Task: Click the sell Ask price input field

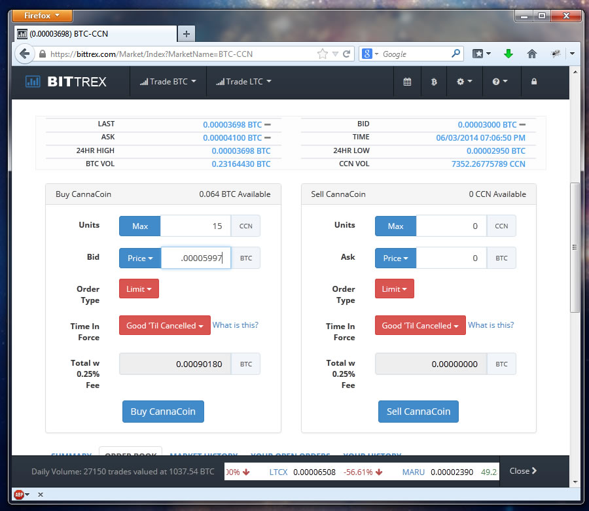Action: (x=451, y=258)
